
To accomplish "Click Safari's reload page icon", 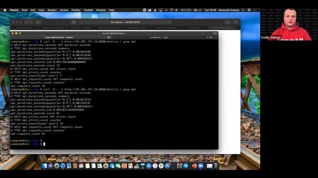I will (x=169, y=22).
